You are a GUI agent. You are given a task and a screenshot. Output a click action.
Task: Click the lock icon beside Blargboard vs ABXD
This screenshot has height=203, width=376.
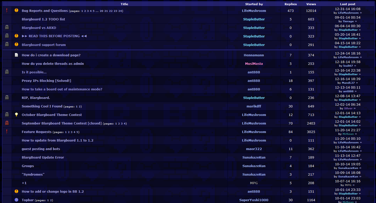click(x=7, y=27)
